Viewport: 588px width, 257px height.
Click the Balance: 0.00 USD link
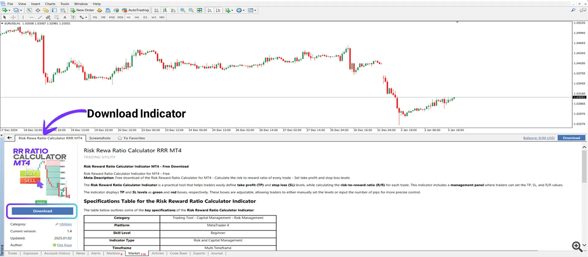coord(539,138)
